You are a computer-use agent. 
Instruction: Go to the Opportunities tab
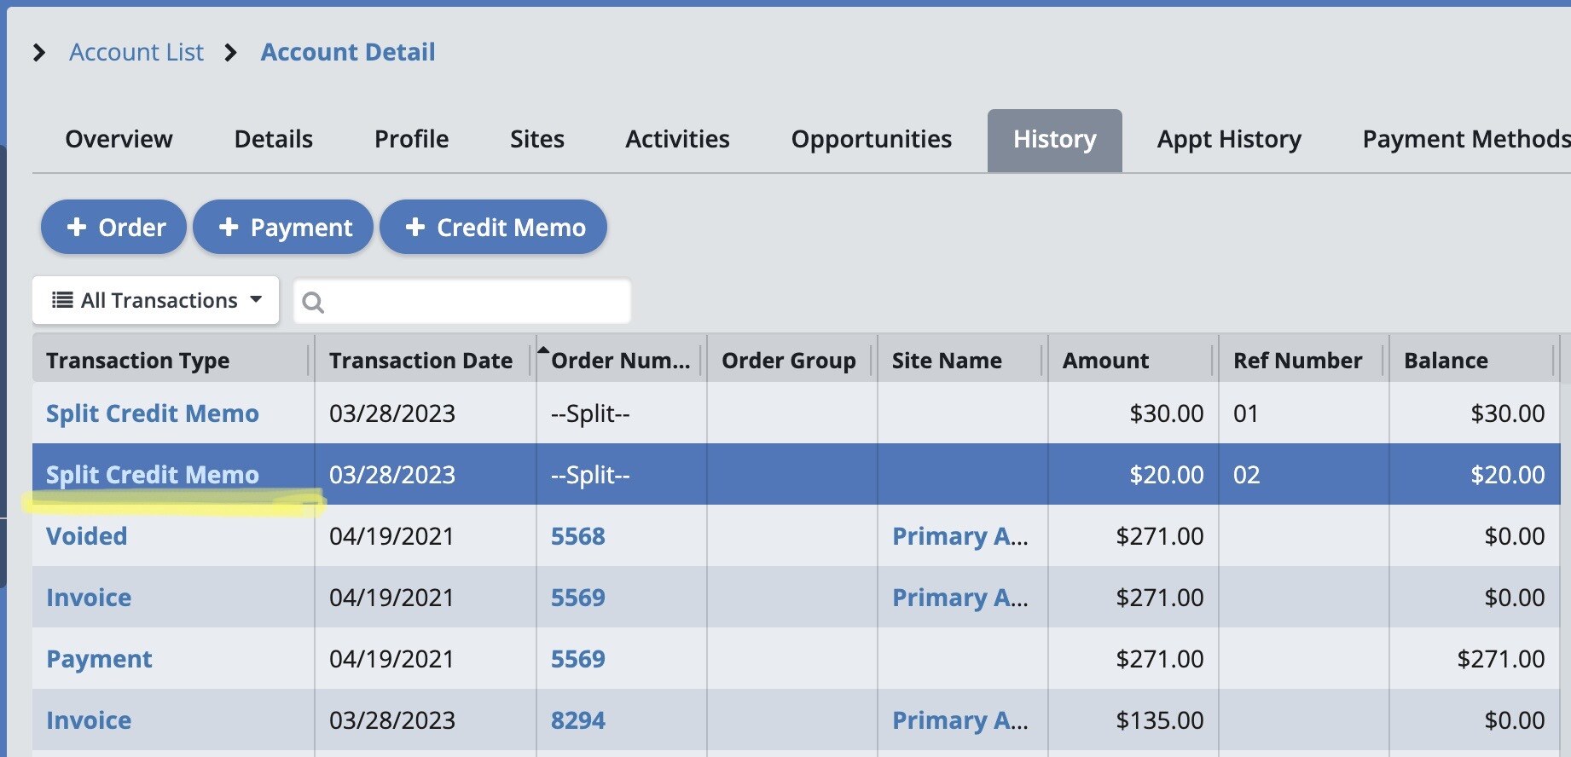point(871,139)
